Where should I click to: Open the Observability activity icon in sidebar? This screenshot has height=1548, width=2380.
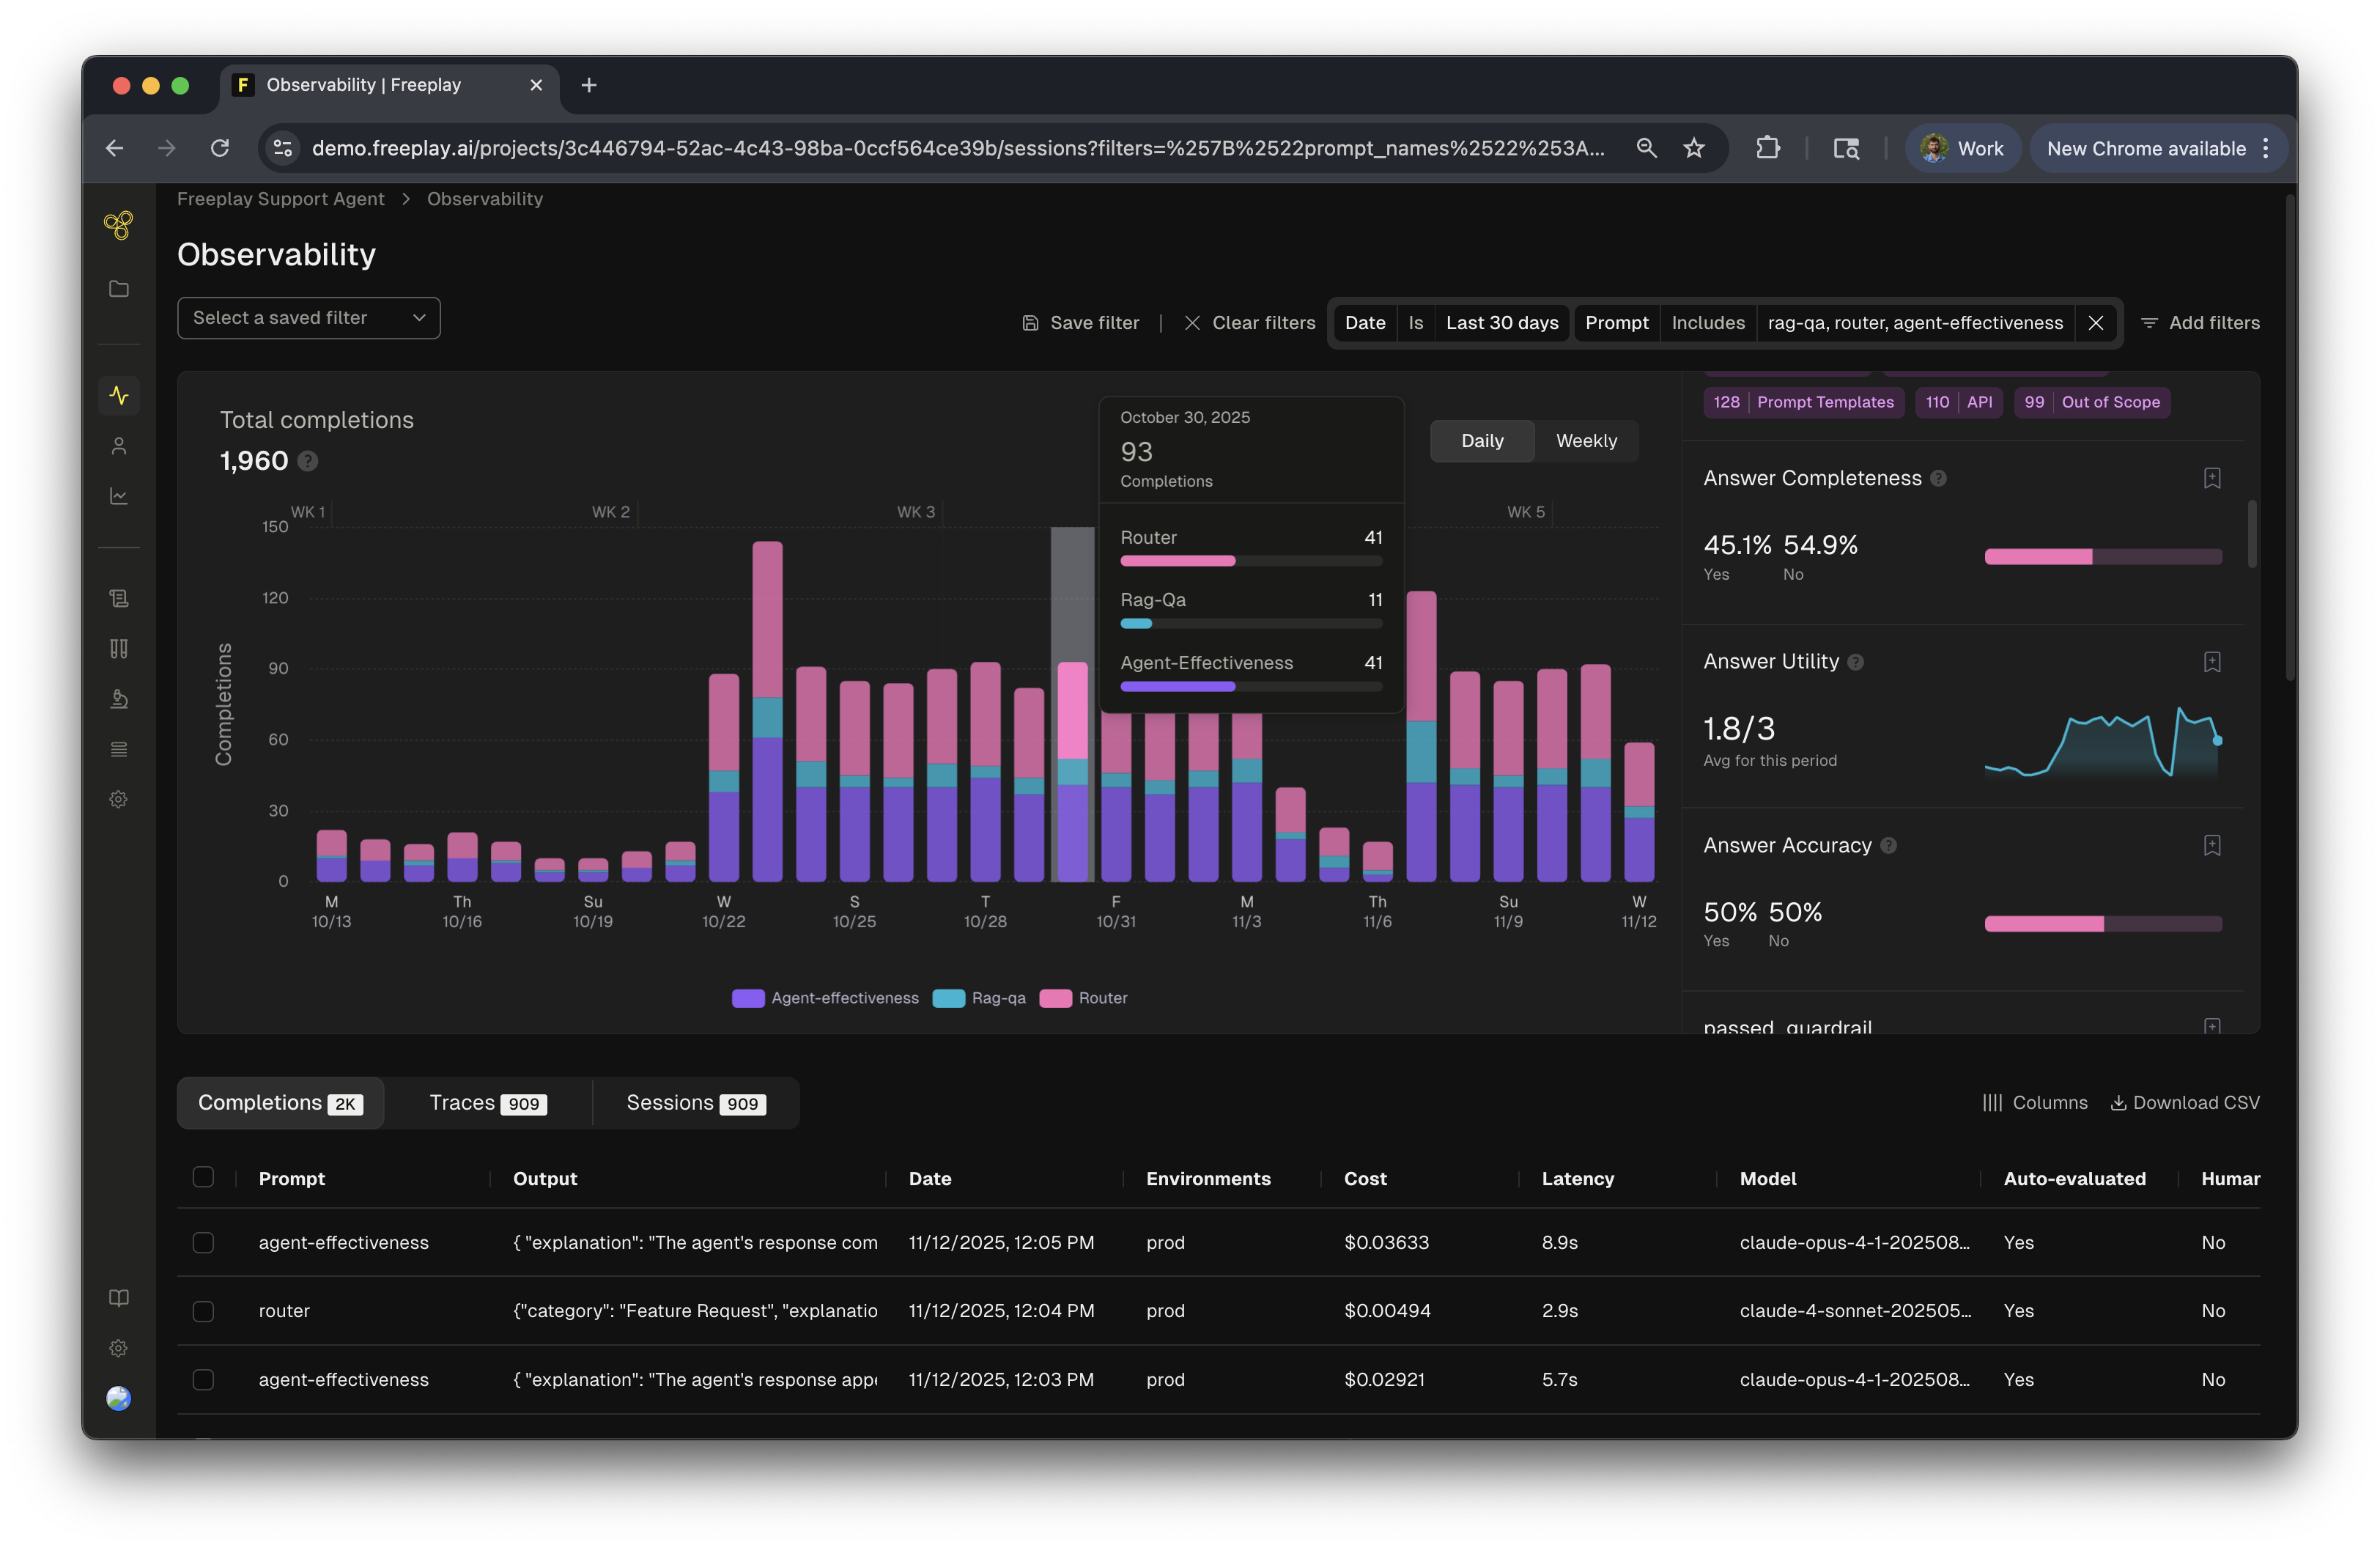(x=119, y=395)
